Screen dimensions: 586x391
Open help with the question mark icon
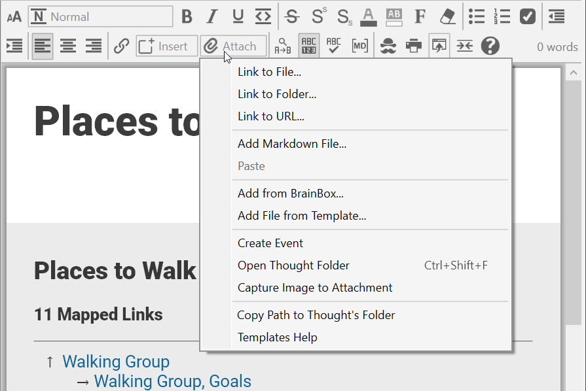[490, 46]
